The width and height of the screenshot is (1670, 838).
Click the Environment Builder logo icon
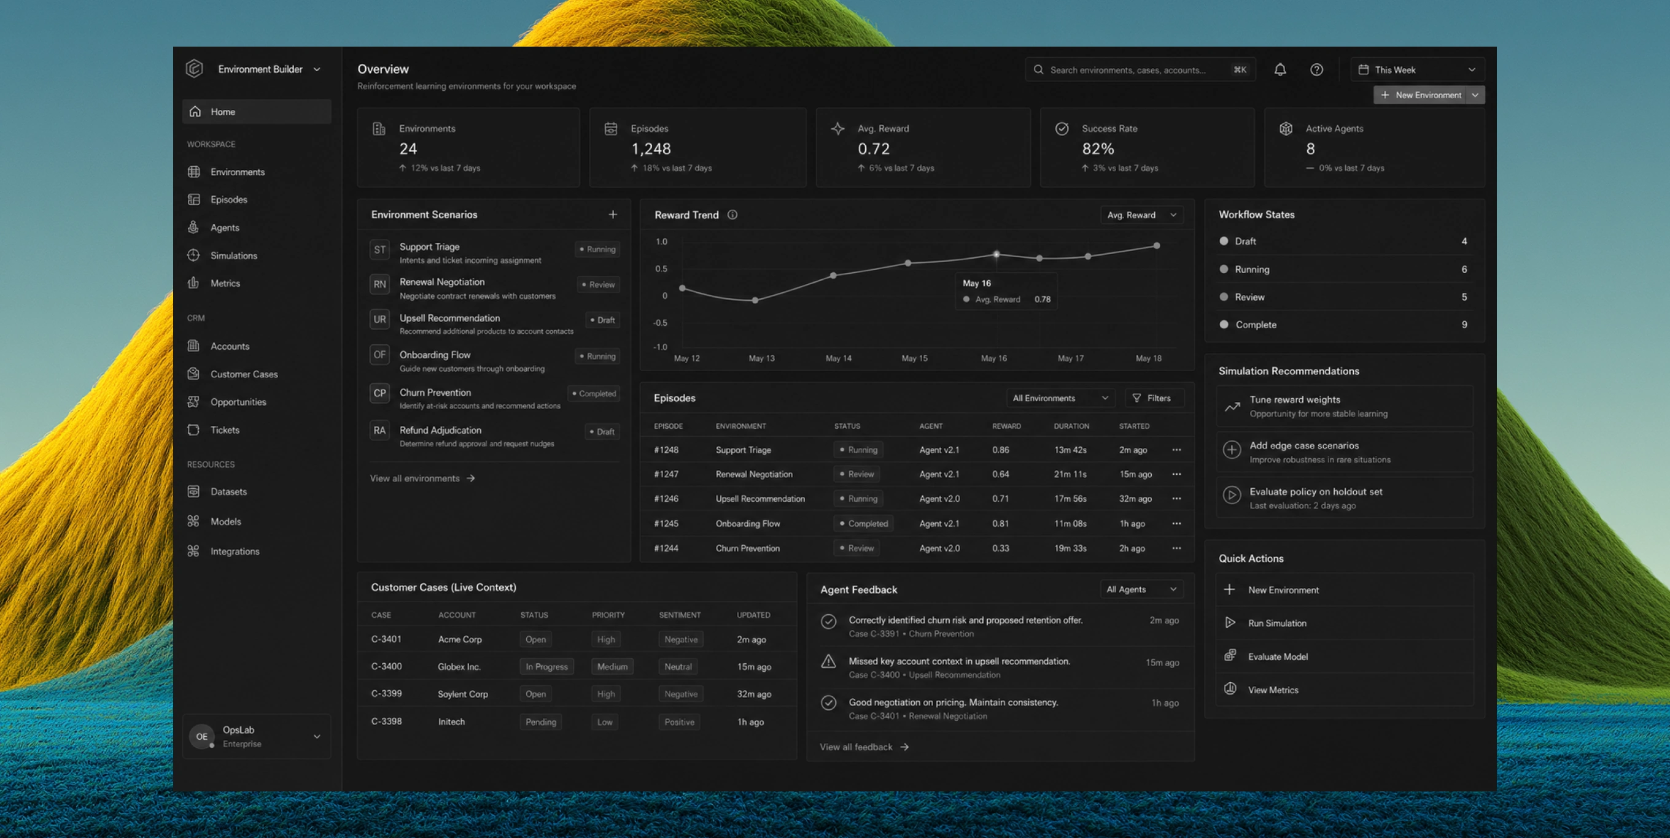click(x=195, y=69)
